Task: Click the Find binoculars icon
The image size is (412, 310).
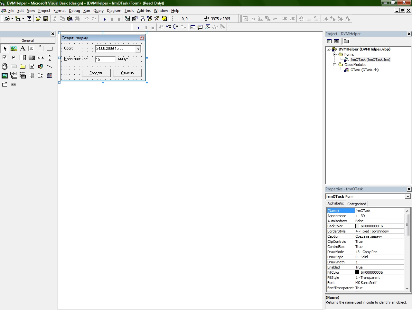Action: (x=77, y=19)
